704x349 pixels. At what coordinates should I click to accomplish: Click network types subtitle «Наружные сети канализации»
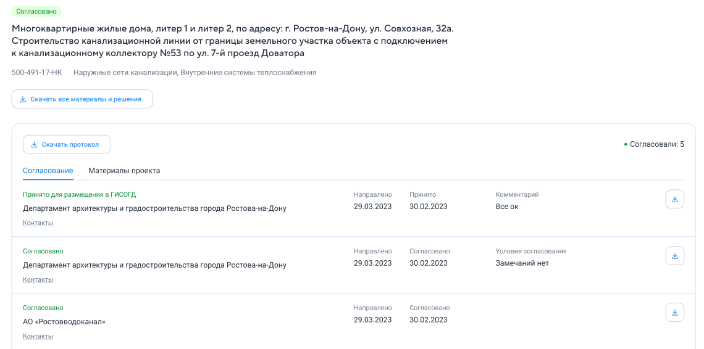click(125, 72)
